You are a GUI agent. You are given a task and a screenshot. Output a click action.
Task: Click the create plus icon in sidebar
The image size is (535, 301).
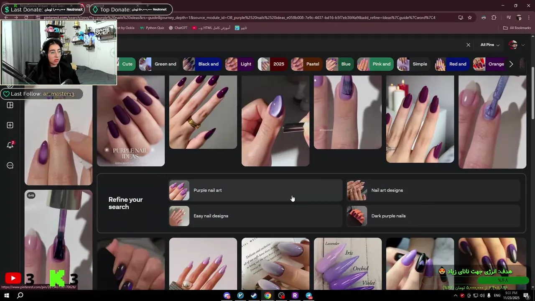(x=10, y=125)
